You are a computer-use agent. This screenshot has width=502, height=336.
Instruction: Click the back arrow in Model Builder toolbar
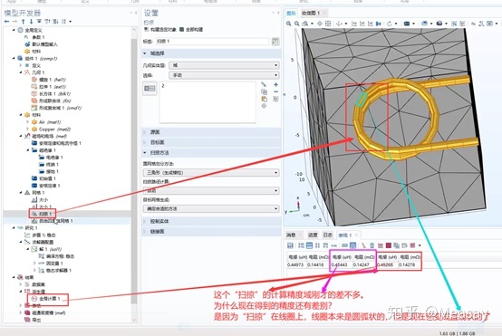tap(6, 22)
